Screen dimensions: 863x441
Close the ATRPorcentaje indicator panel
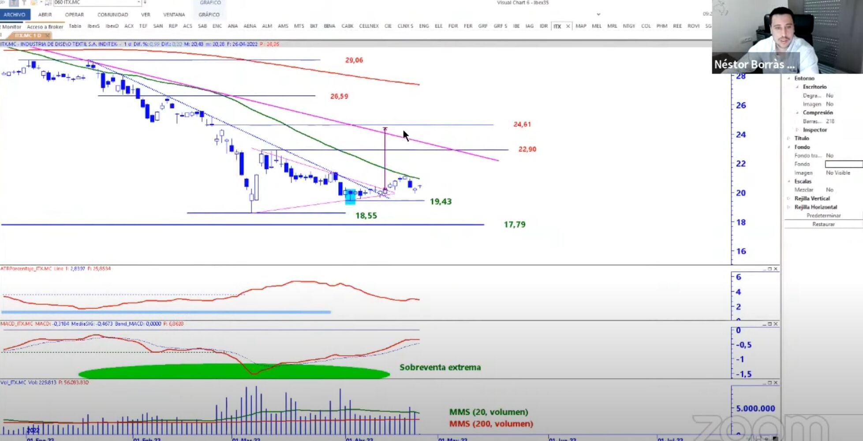pos(776,269)
